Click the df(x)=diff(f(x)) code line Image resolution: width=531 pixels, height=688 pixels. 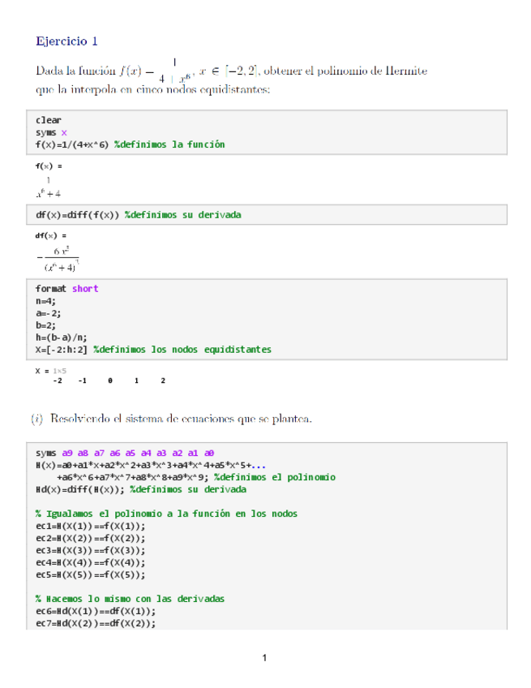pos(138,215)
